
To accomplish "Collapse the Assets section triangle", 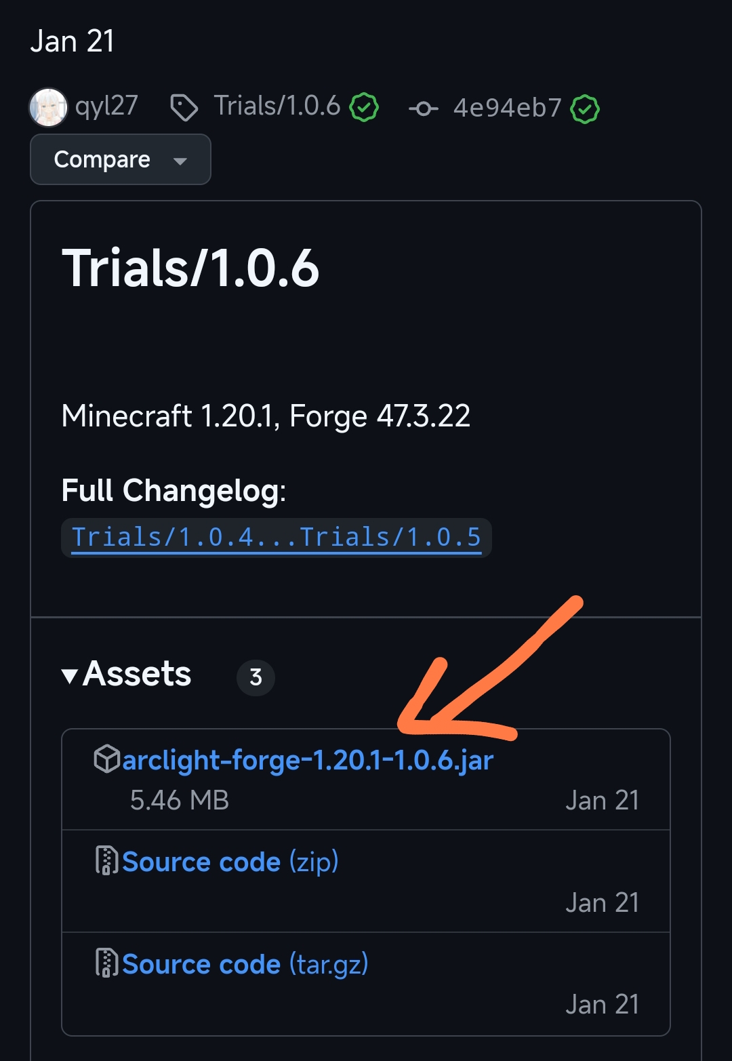I will click(69, 675).
